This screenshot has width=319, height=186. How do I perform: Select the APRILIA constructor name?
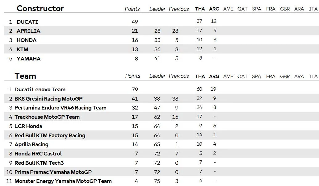(28, 31)
